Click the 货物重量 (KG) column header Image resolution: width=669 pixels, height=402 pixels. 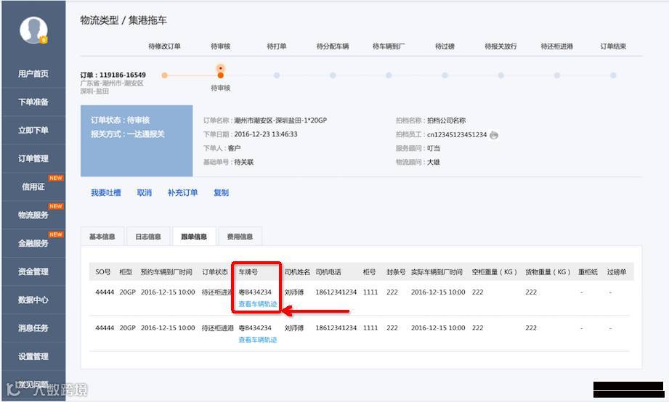tap(548, 272)
